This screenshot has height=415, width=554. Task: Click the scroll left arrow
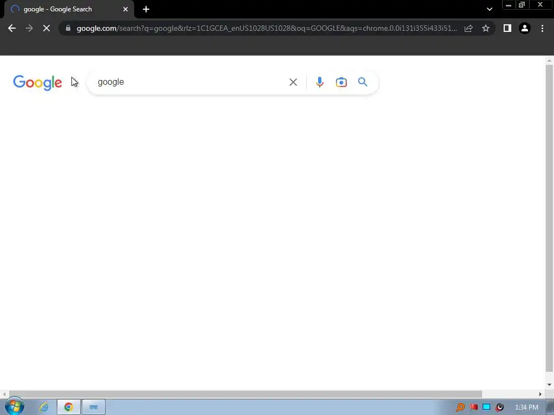(x=4, y=394)
